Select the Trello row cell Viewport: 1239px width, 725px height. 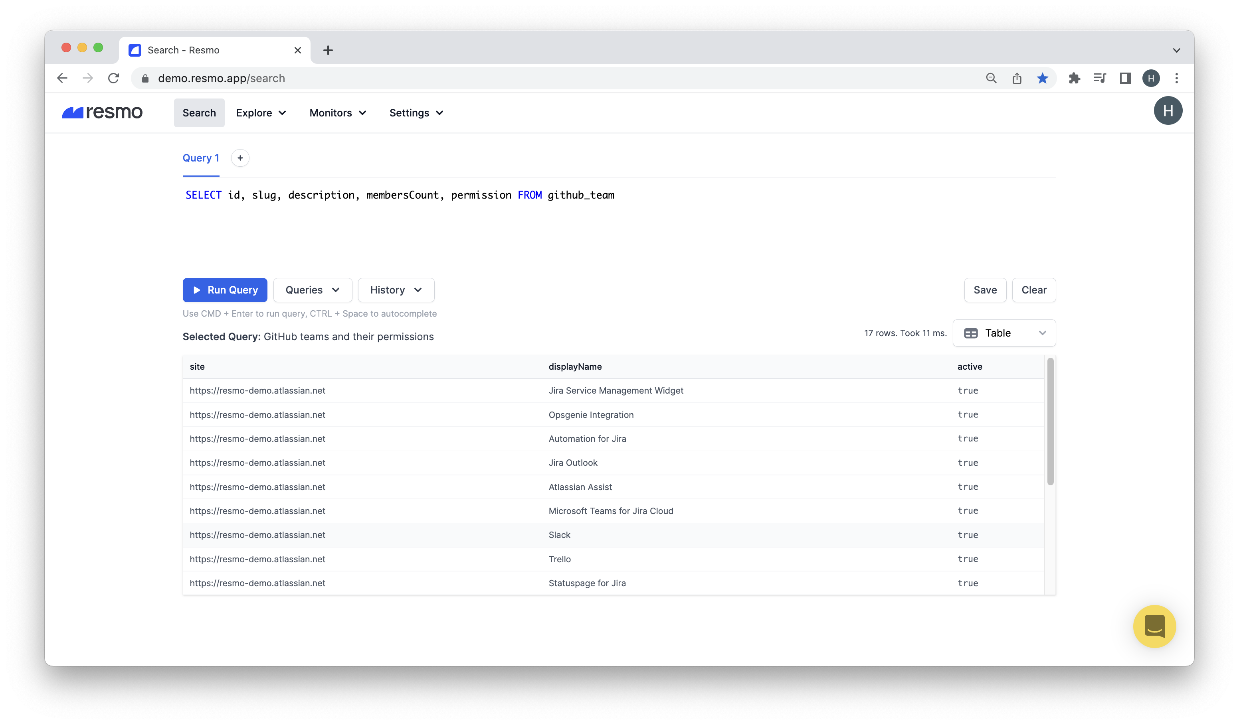[x=560, y=559]
